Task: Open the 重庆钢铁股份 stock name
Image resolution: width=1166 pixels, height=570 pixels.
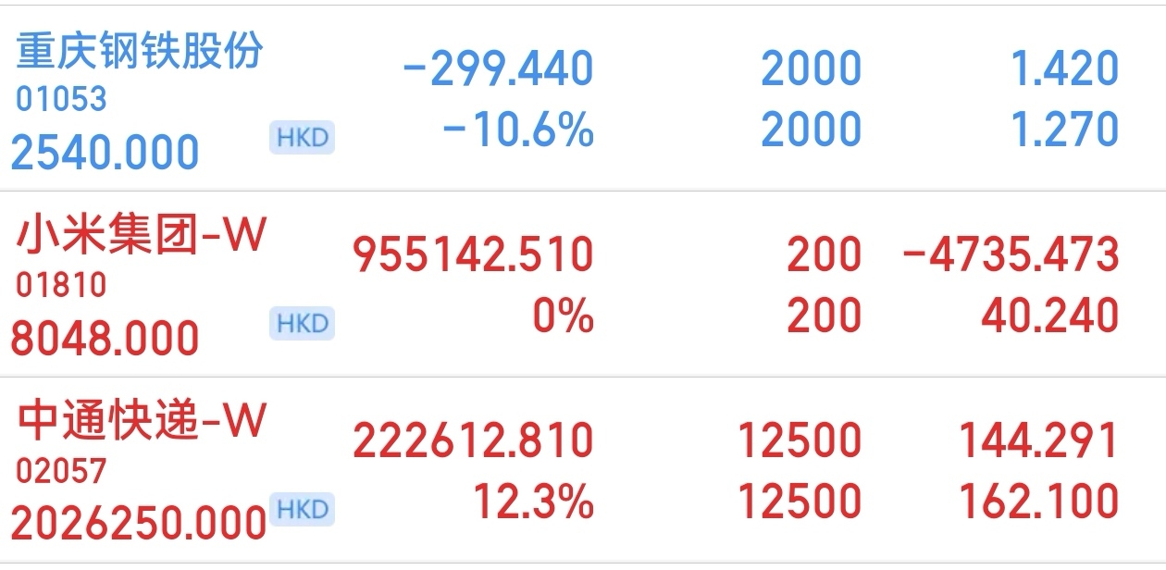Action: coord(141,51)
